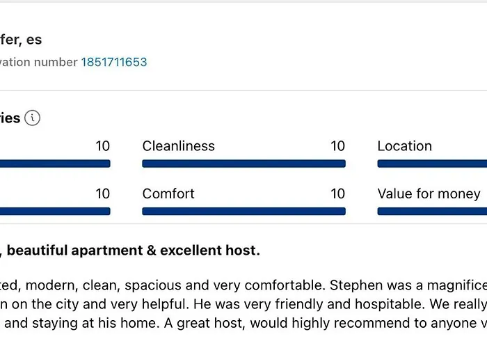The width and height of the screenshot is (487, 348).
Task: Select the Value for money label
Action: [429, 194]
